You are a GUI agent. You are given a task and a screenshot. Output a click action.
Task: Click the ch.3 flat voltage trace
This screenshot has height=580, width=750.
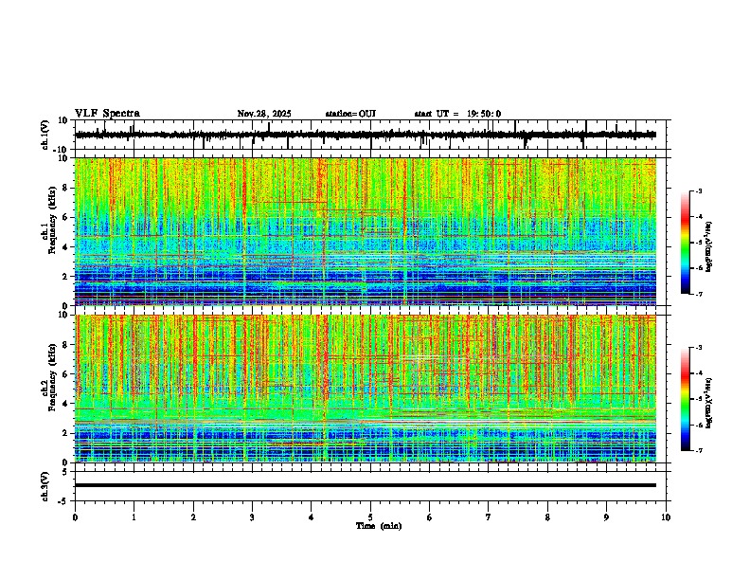coord(366,485)
